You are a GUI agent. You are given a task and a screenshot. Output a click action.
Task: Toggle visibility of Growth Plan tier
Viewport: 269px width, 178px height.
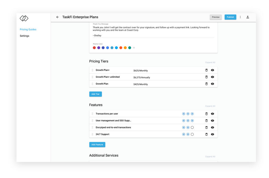tap(212, 84)
